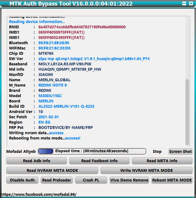Image resolution: width=196 pixels, height=198 pixels.
Task: Click Vivo Demo Remove button
Action: click(x=129, y=180)
